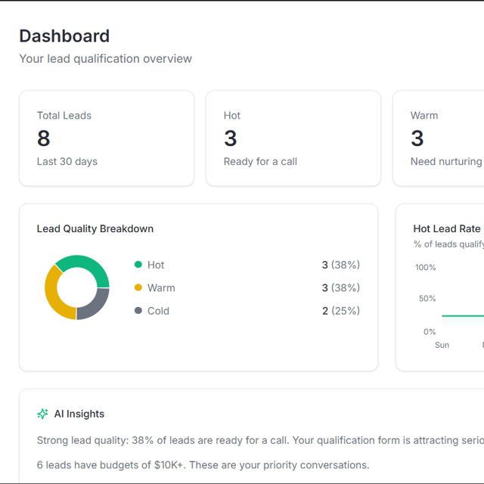The width and height of the screenshot is (484, 484).
Task: Click the yellow Warm legend dot
Action: pos(138,287)
